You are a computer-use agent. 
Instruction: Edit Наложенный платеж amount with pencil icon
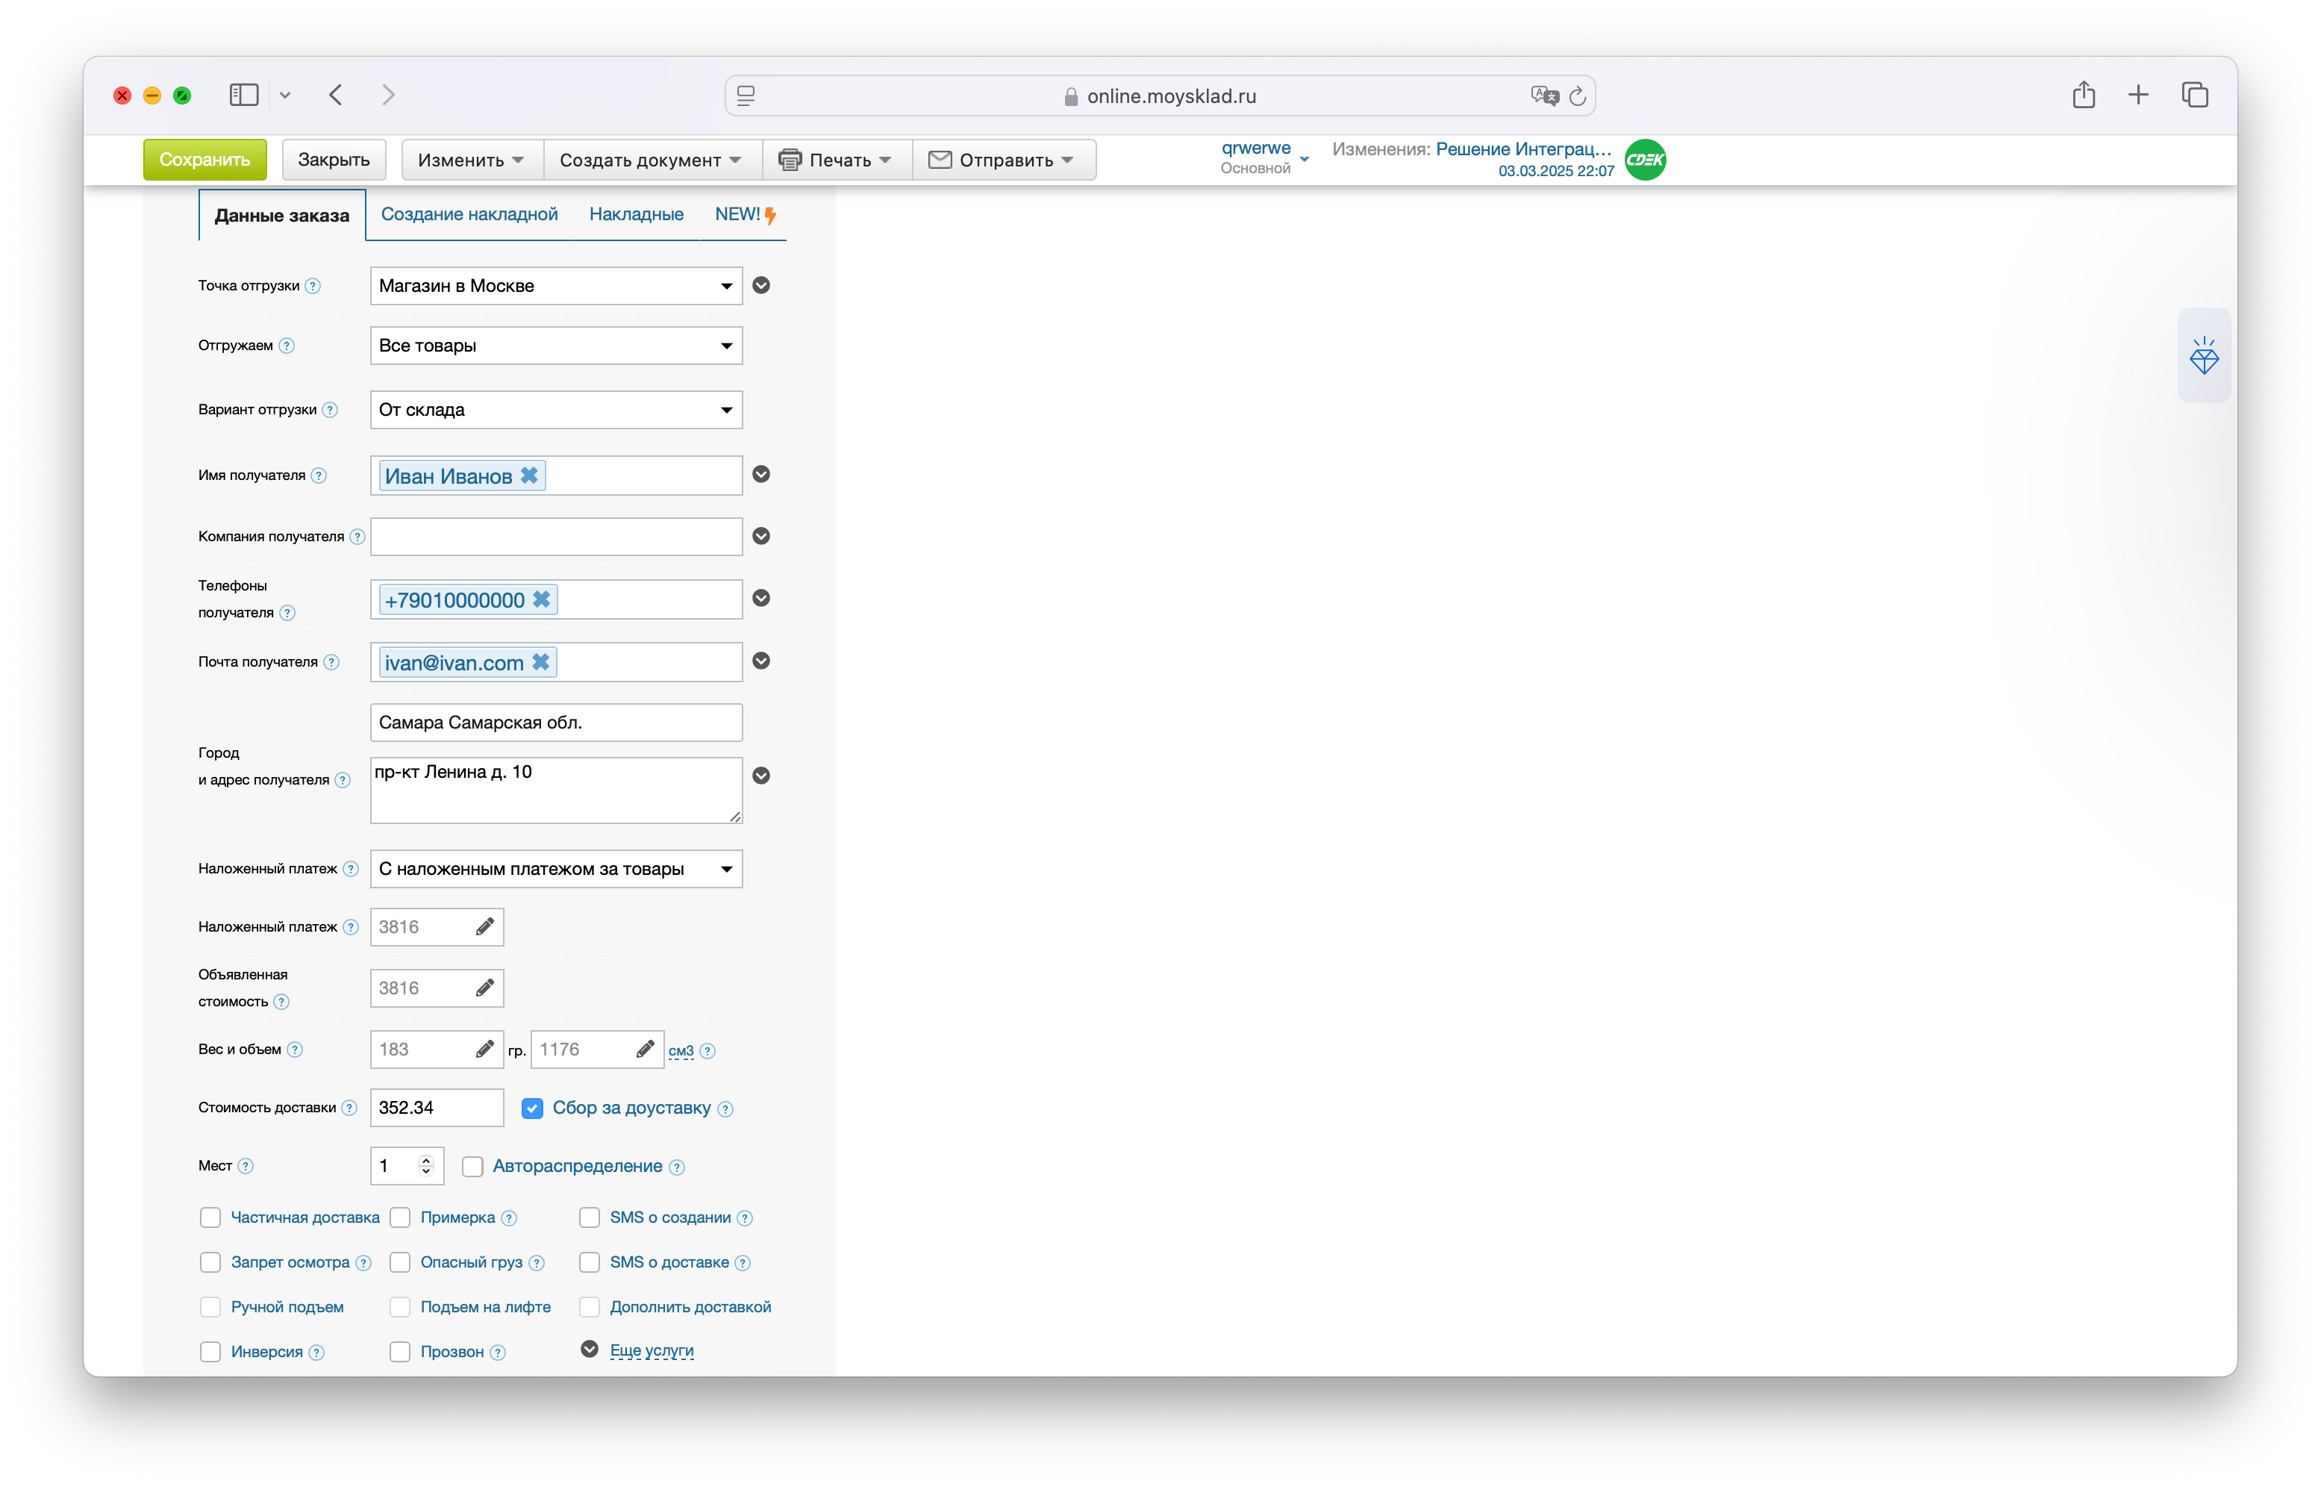[x=484, y=926]
